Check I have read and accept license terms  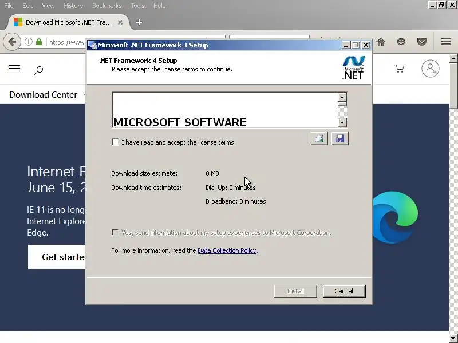coord(116,142)
